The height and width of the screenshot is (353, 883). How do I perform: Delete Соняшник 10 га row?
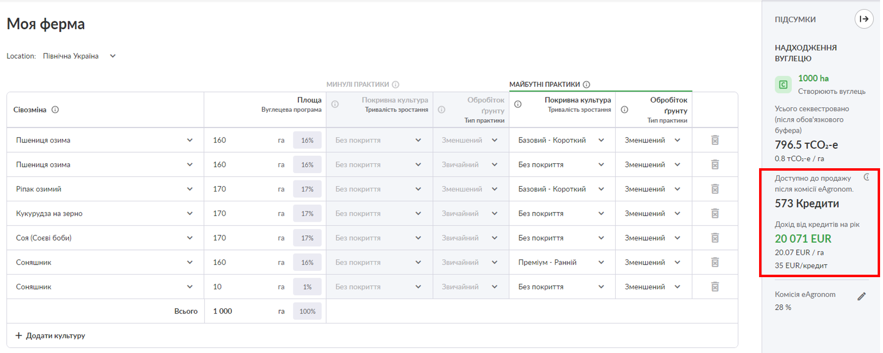(715, 286)
